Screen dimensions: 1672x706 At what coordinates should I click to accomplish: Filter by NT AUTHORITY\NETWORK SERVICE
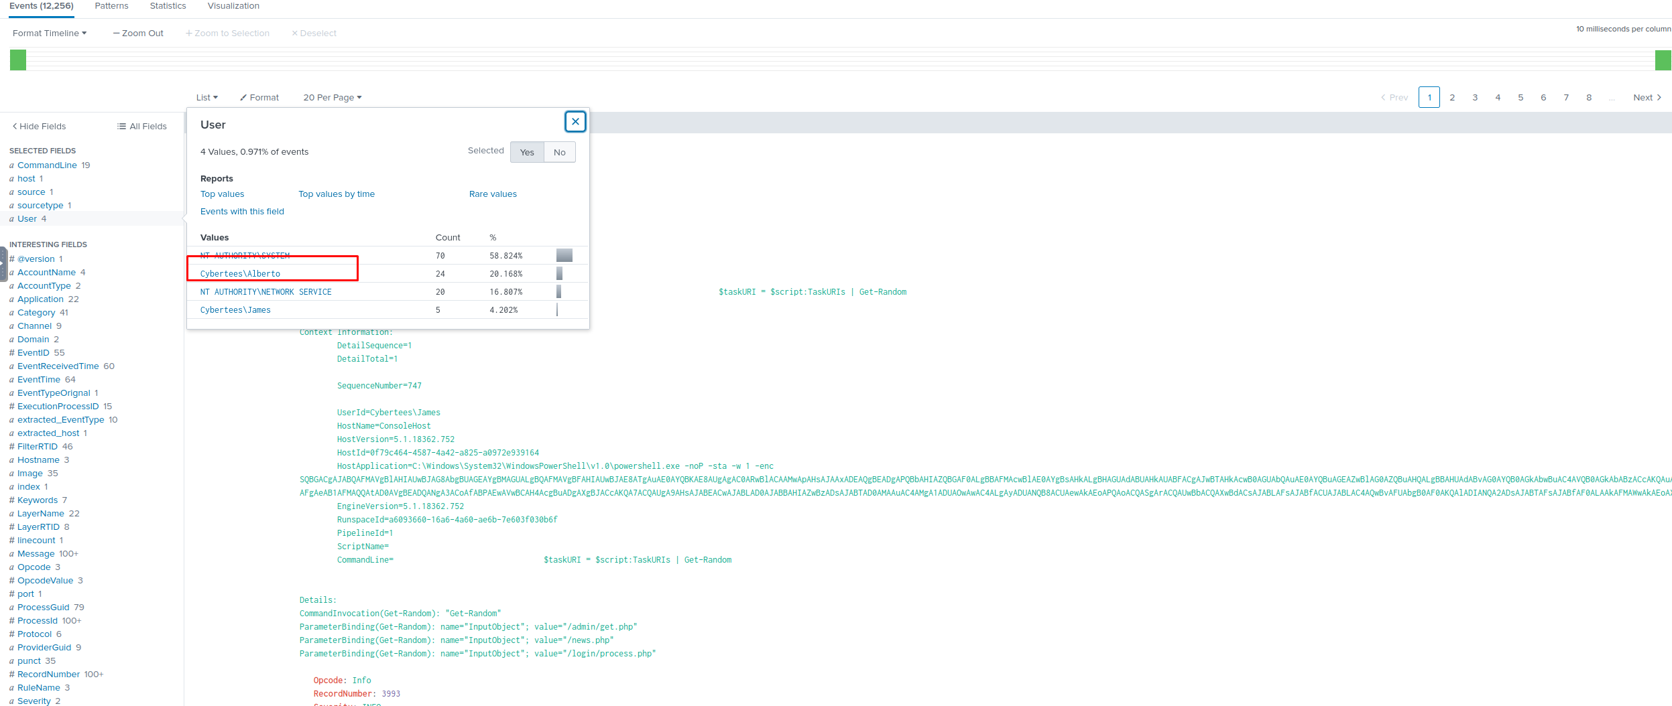click(266, 292)
